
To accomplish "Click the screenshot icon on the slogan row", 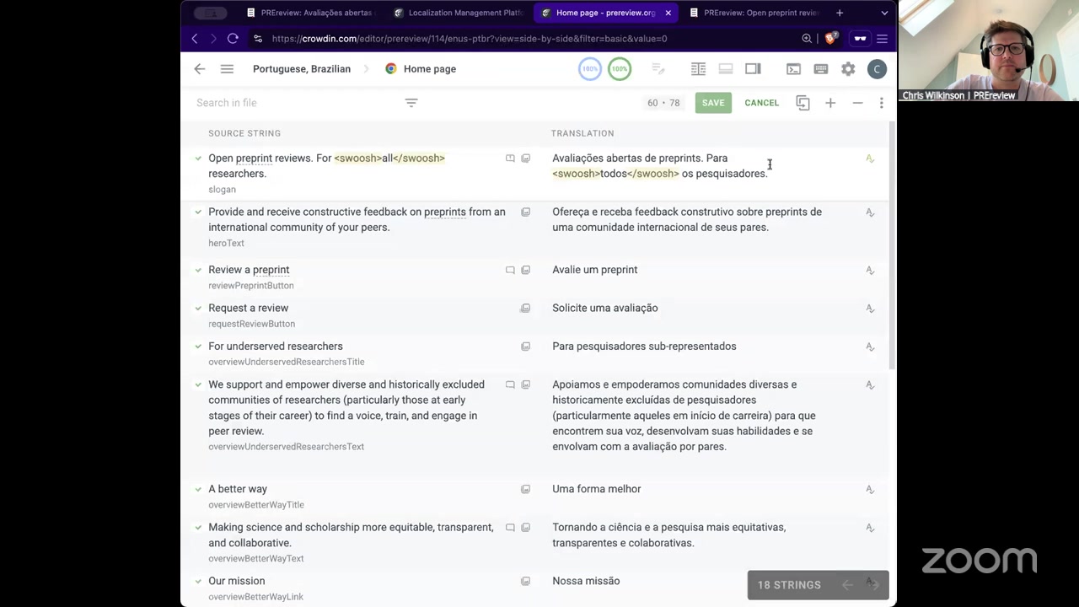I will click(x=525, y=158).
